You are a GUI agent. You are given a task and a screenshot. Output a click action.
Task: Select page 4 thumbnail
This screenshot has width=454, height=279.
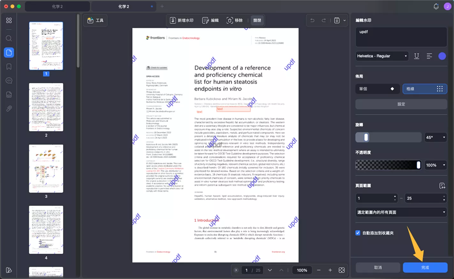pyautogui.click(x=46, y=230)
